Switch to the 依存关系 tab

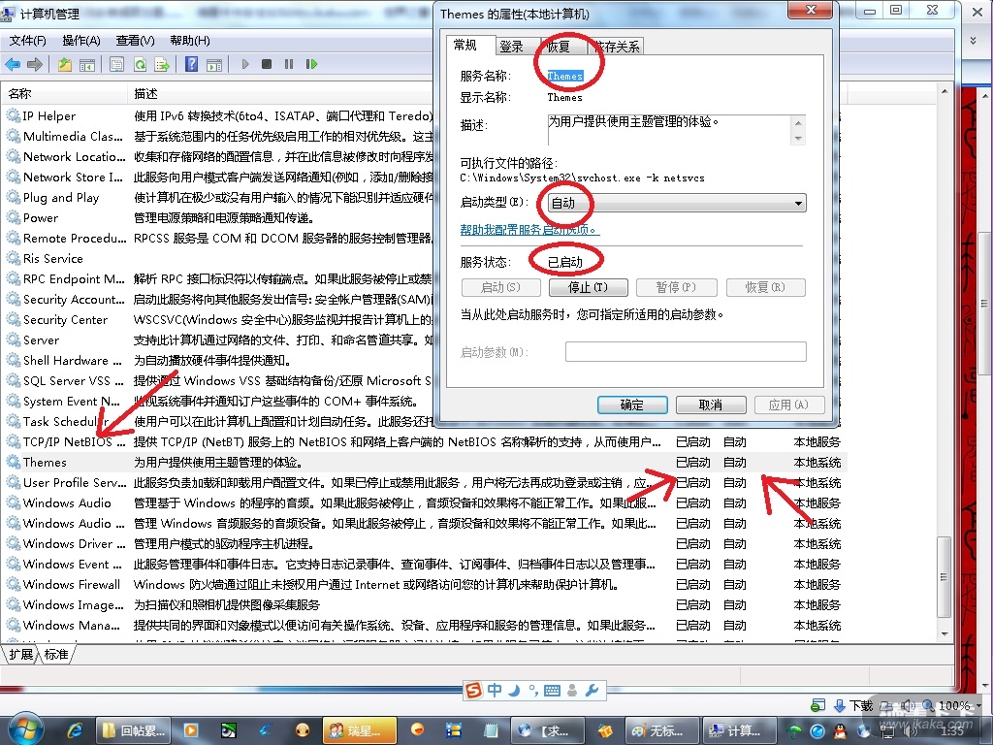pyautogui.click(x=616, y=47)
